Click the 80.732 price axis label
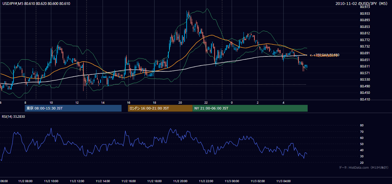Viewport: 392px width, 184px height. (365, 46)
